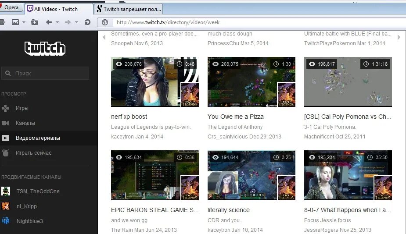This screenshot has width=406, height=234.
Task: Click the carousel next arrow
Action: click(399, 37)
